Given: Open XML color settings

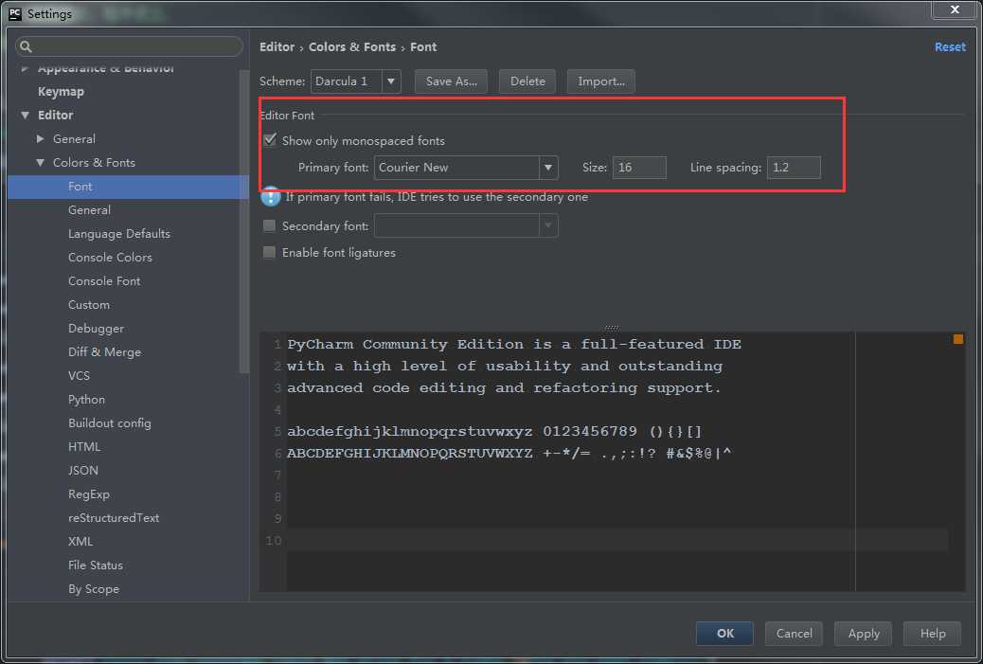Looking at the screenshot, I should click(80, 541).
